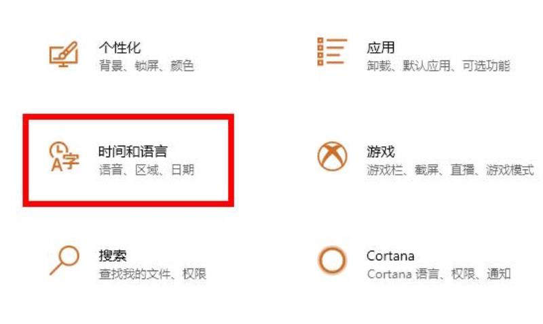The image size is (543, 324).
Task: Click the 游戏栏、截屏、直播、游戏模式 description
Action: [x=451, y=169]
